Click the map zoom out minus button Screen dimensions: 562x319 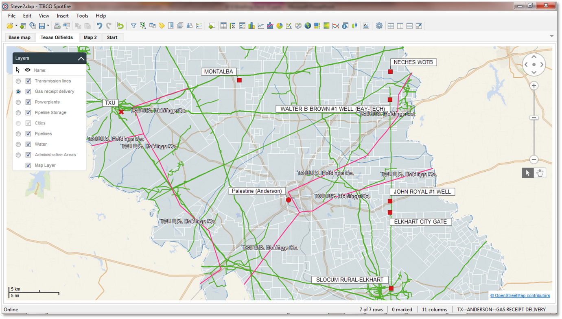point(534,159)
